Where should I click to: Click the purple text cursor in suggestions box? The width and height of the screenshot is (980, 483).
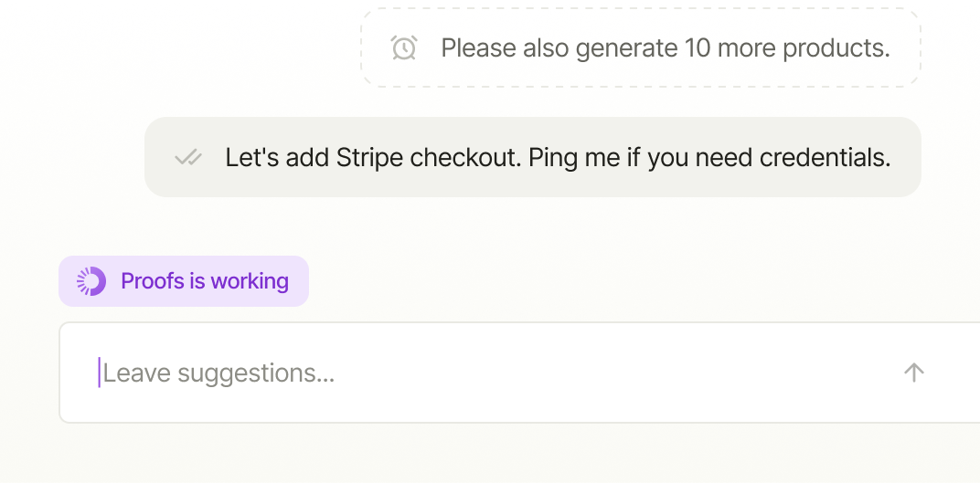pos(99,373)
